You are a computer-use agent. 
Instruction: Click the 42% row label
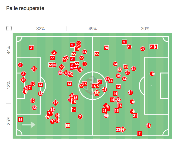pyautogui.click(x=9, y=85)
